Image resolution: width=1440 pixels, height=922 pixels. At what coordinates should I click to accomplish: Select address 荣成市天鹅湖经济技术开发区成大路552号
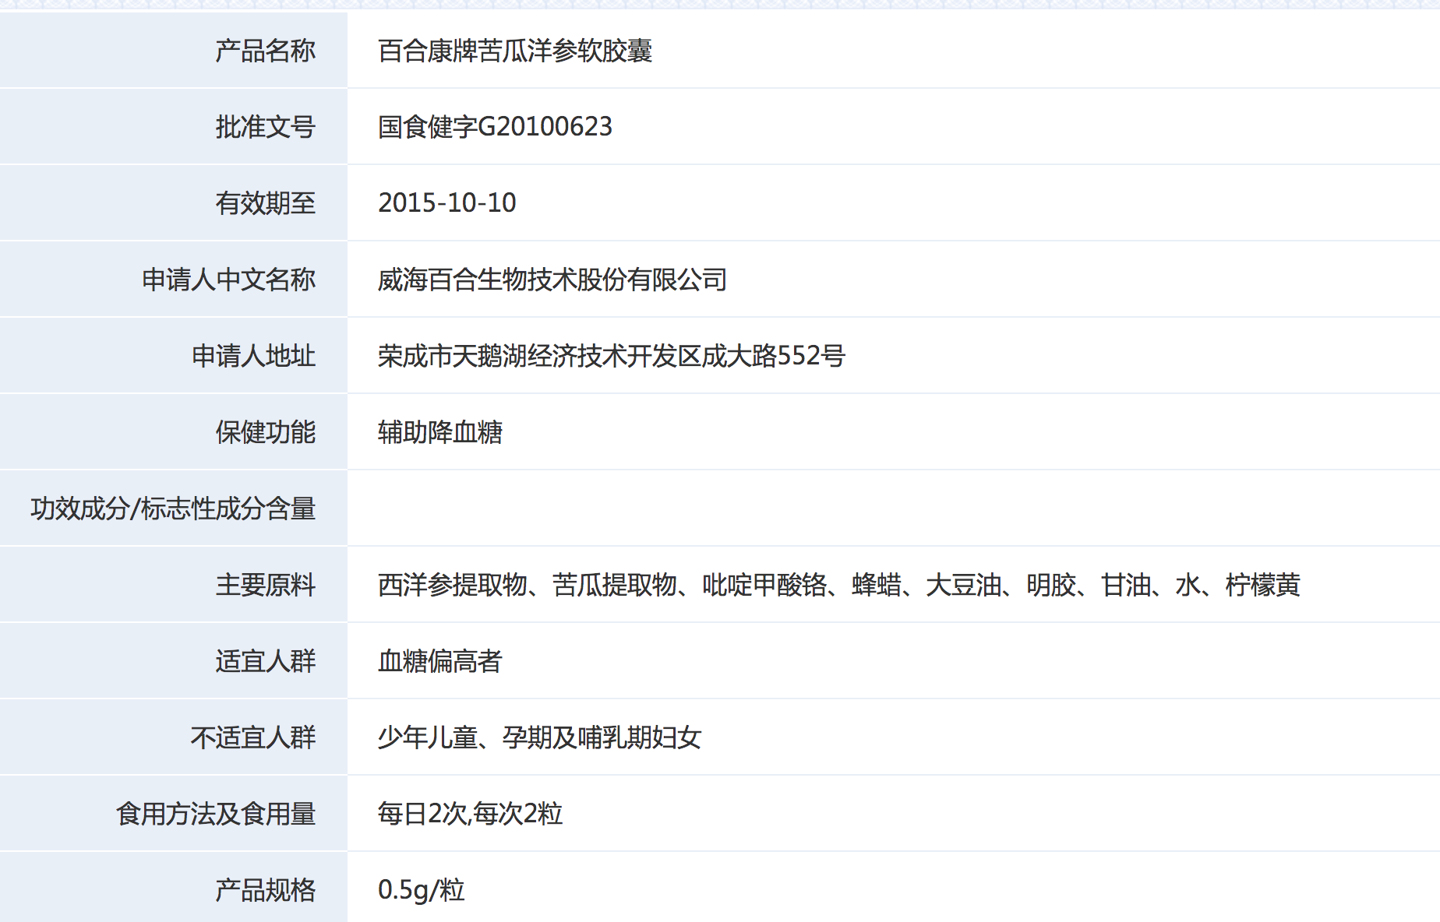[x=612, y=356]
